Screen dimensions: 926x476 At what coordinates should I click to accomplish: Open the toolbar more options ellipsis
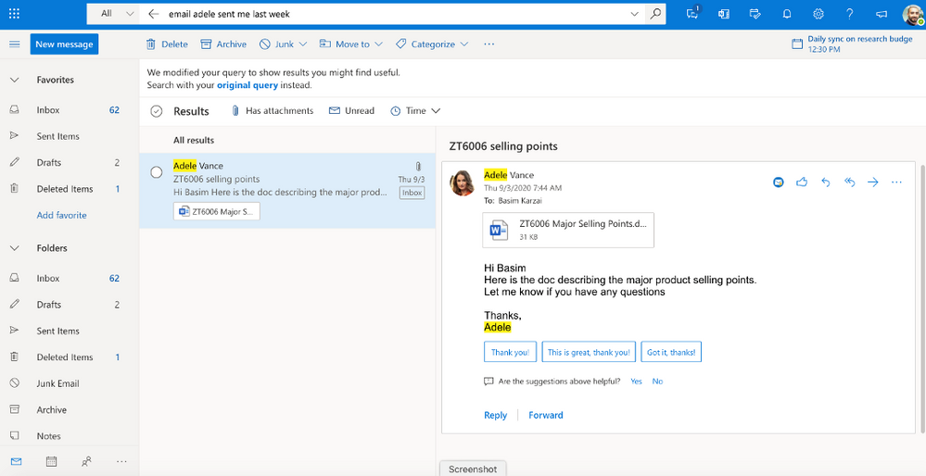click(488, 44)
